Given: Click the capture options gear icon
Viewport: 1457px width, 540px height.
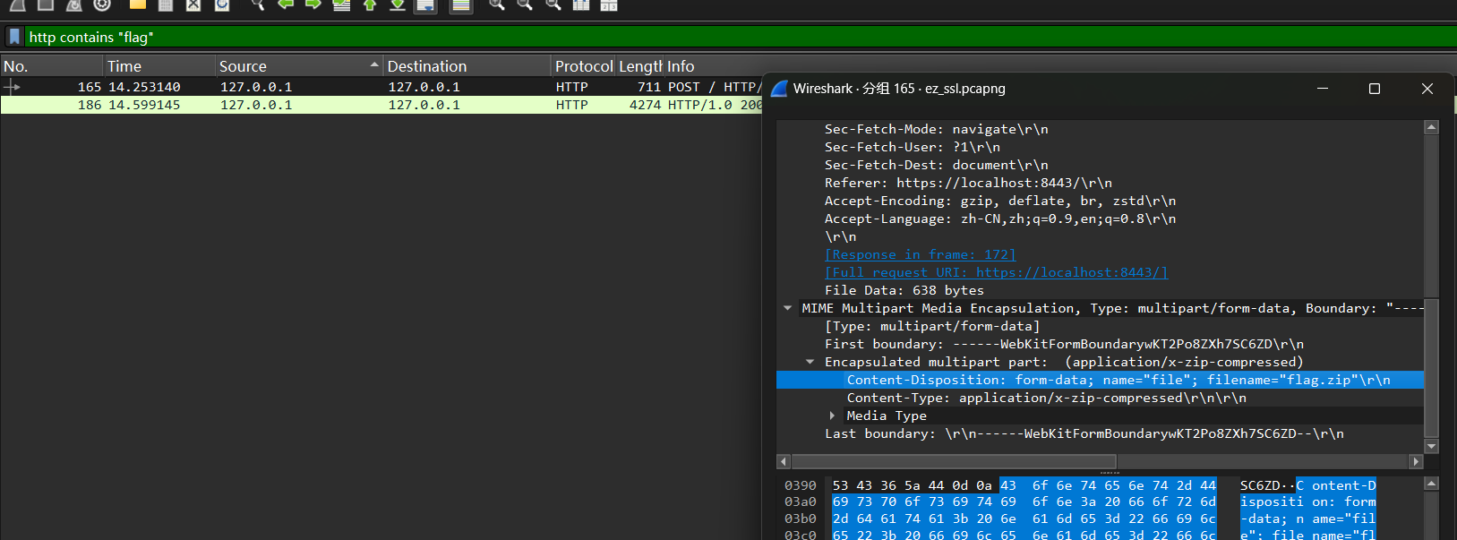Looking at the screenshot, I should tap(102, 4).
